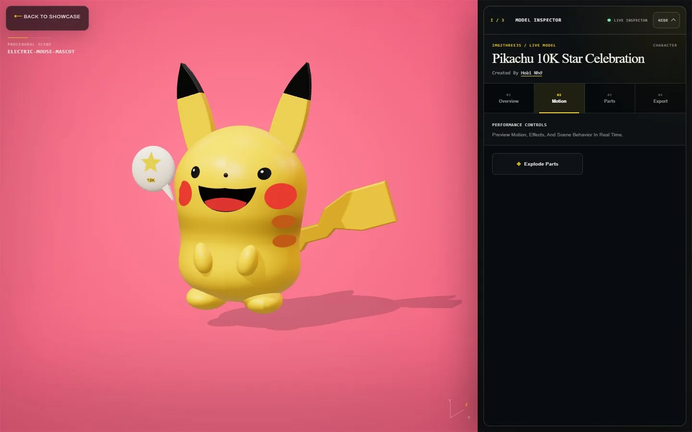Click the Model Inspector header label

pos(538,20)
